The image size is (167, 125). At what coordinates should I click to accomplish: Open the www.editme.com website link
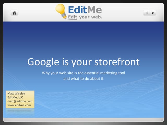pyautogui.click(x=19, y=105)
